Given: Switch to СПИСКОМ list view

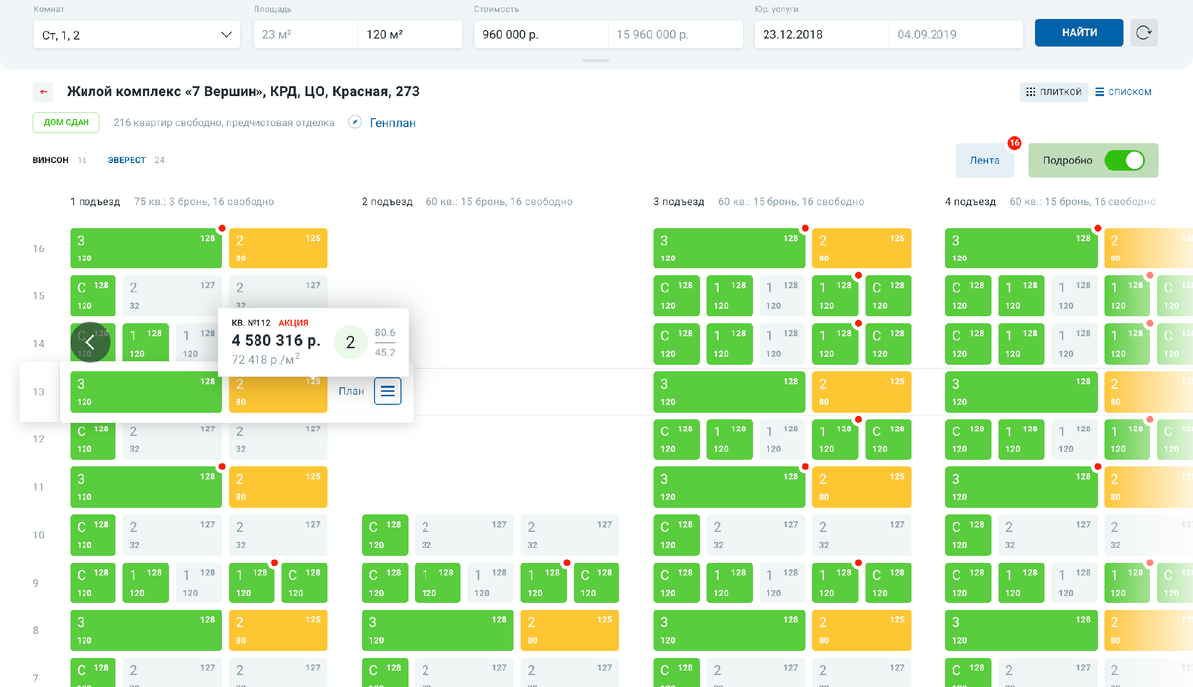Looking at the screenshot, I should click(x=1123, y=92).
